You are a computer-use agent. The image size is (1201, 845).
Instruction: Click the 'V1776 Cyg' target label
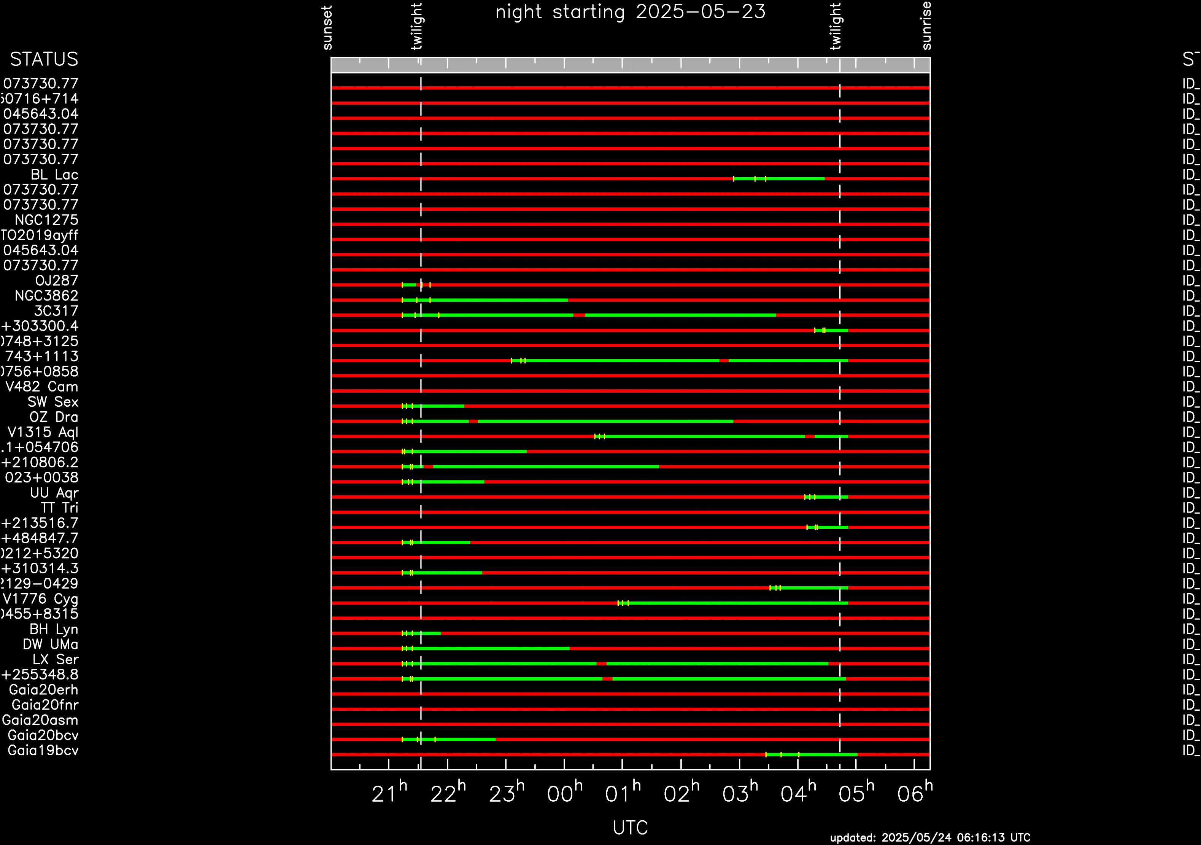pos(40,599)
